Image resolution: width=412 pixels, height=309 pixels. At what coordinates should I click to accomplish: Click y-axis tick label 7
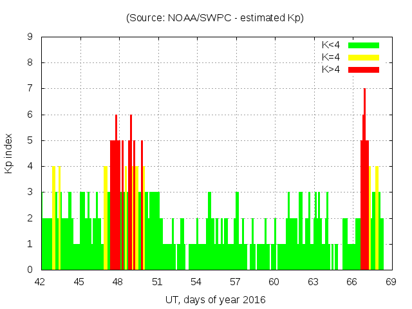[30, 88]
